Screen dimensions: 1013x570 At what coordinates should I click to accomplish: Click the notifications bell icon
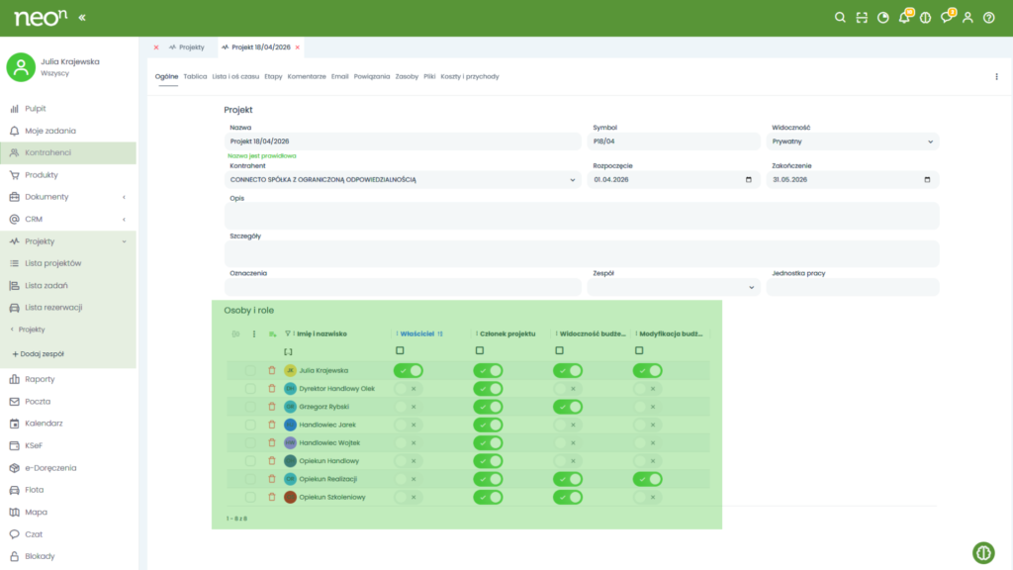coord(903,18)
